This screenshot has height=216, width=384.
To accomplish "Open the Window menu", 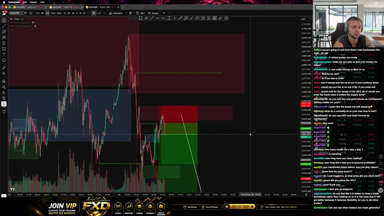I will [x=33, y=2].
